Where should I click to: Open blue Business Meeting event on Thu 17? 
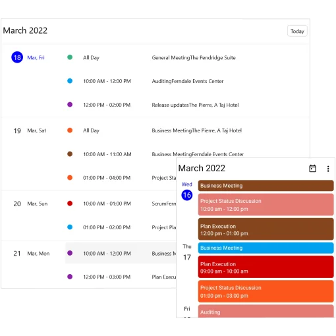pyautogui.click(x=266, y=248)
